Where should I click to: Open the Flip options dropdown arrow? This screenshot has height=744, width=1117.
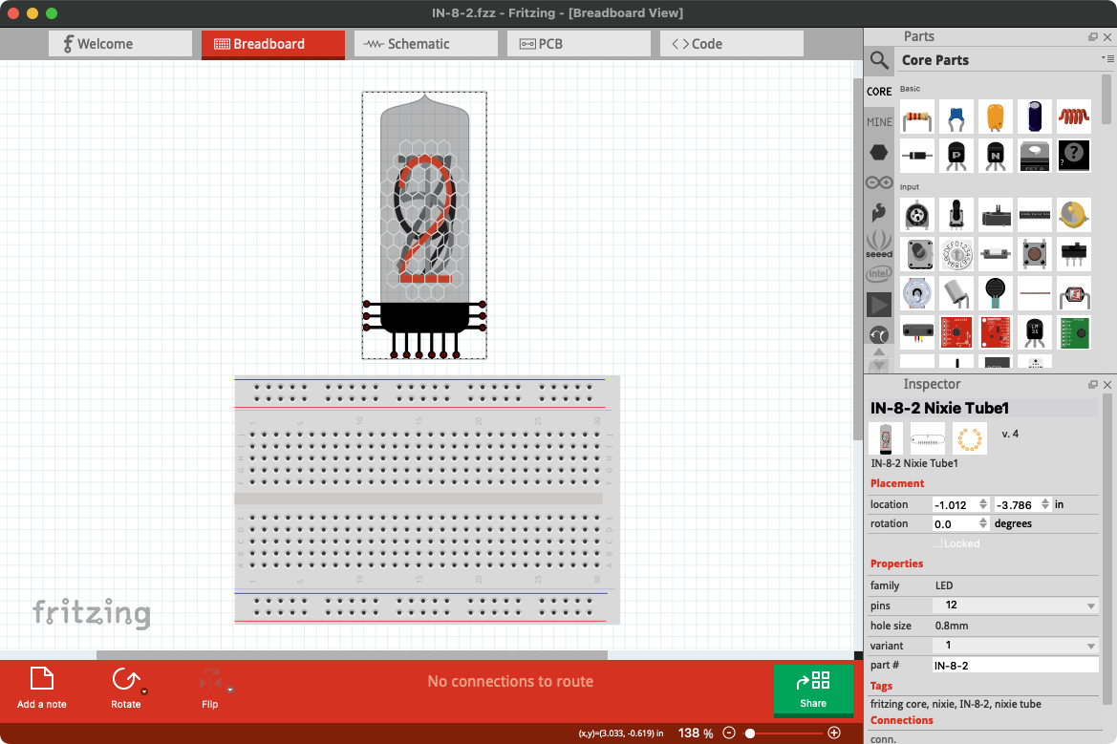(x=230, y=690)
